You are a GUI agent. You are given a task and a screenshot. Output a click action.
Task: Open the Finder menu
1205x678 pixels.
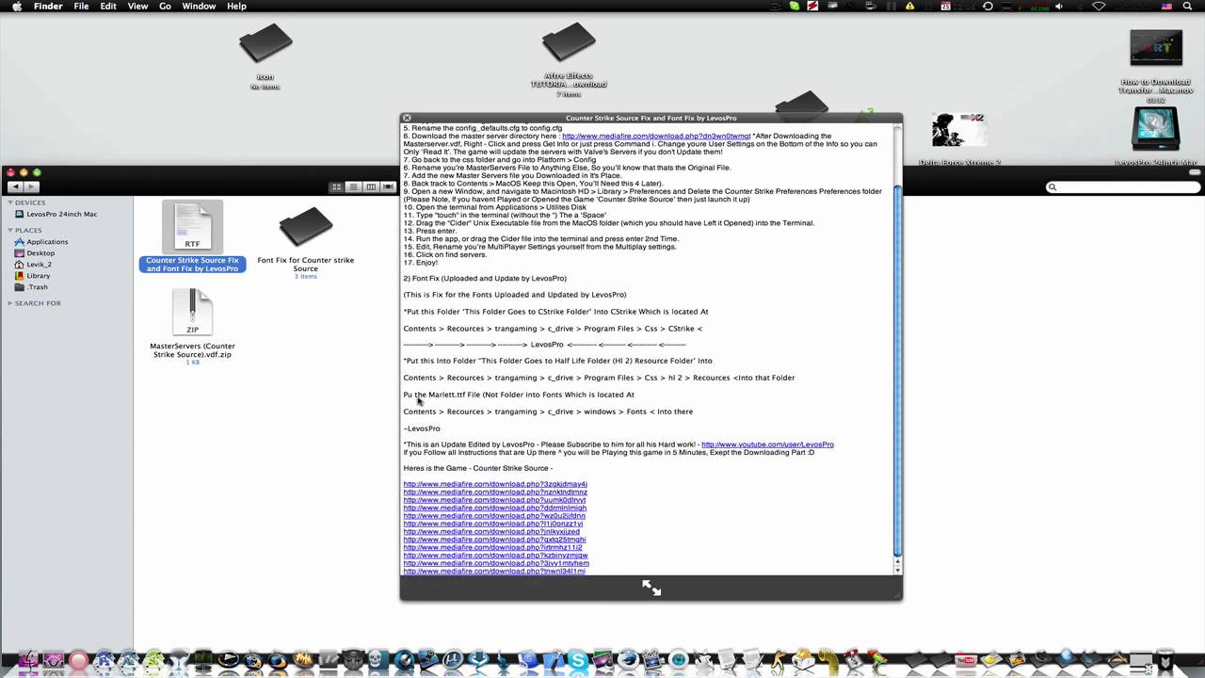[48, 6]
